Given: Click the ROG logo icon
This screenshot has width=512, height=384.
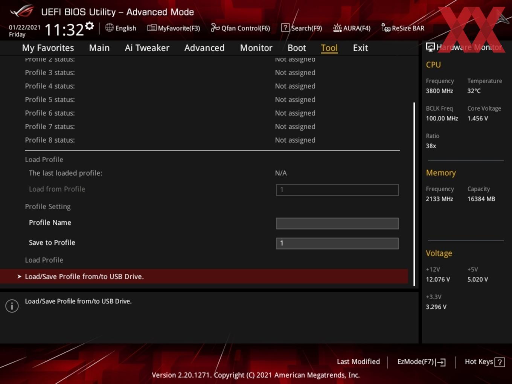Looking at the screenshot, I should (22, 11).
